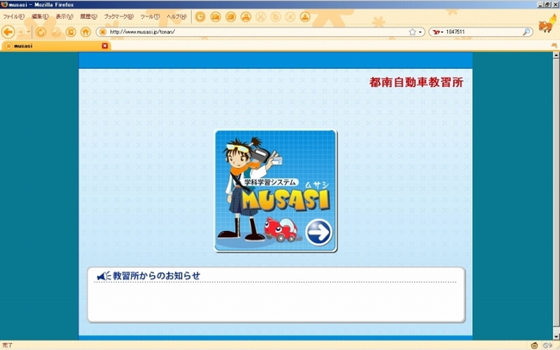Click the third orange toolbar icon
Image resolution: width=560 pixels, height=350 pixels.
[230, 16]
